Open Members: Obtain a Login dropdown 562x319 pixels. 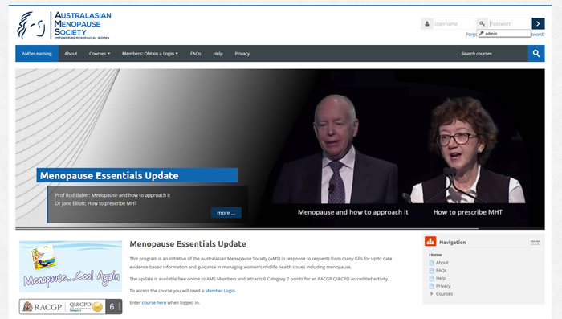(x=150, y=54)
